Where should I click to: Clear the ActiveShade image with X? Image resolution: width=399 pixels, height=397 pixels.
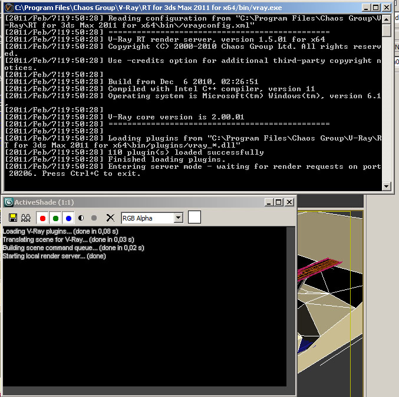pyautogui.click(x=110, y=218)
